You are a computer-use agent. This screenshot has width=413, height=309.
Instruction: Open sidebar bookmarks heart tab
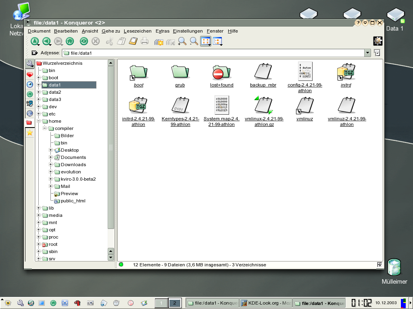30,75
